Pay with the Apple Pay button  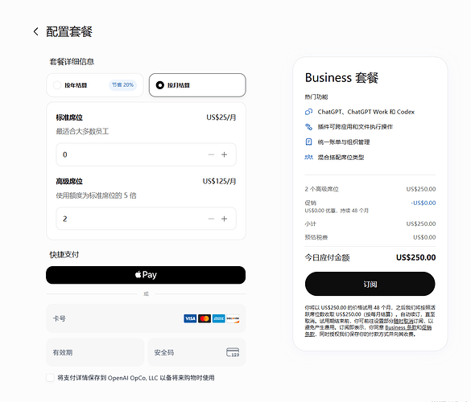(146, 275)
